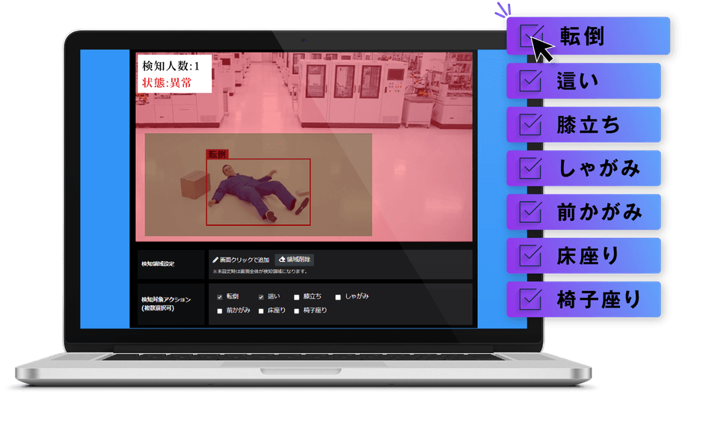Click the fallen worker inside the red bounding box
The width and height of the screenshot is (703, 422).
260,193
